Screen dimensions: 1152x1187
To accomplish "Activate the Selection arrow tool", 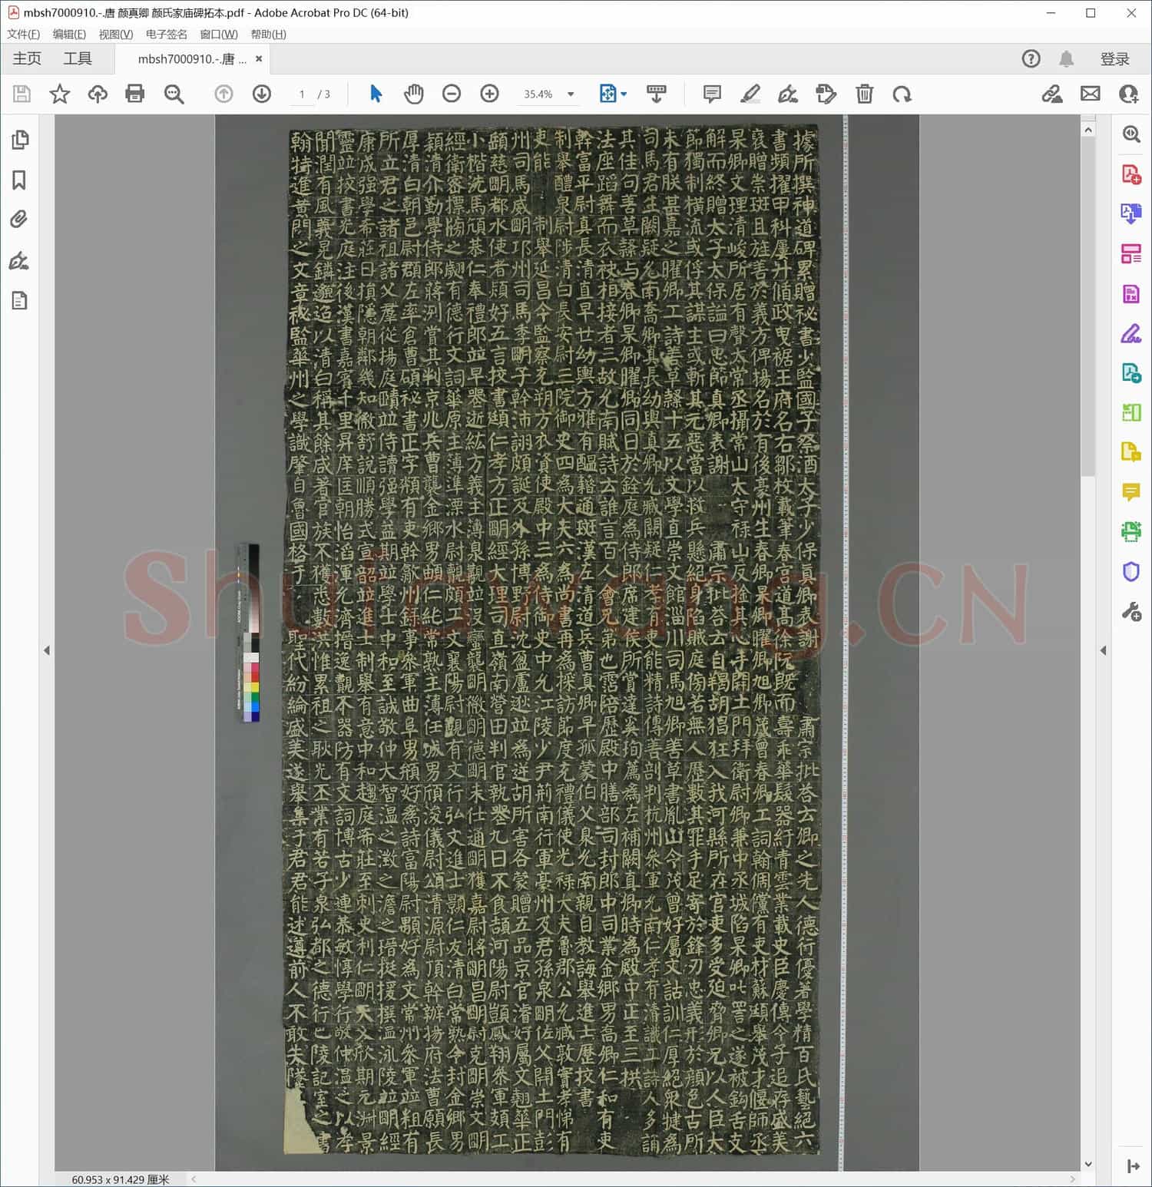I will pyautogui.click(x=376, y=94).
